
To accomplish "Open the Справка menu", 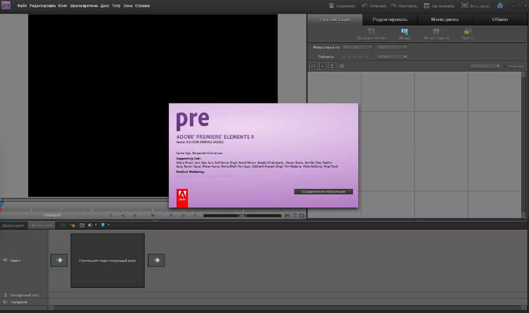I will pyautogui.click(x=142, y=6).
